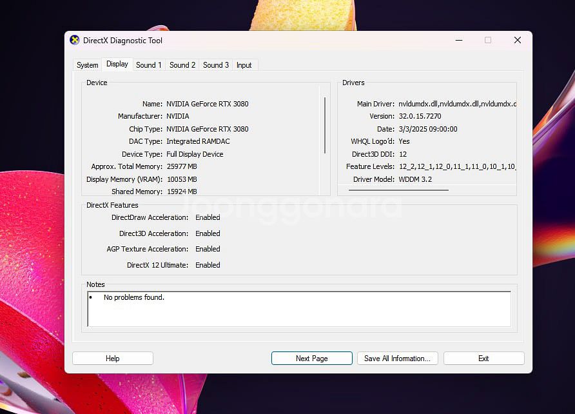Click the Drivers panel horizontal scrollbar
This screenshot has width=575, height=414.
(398, 190)
